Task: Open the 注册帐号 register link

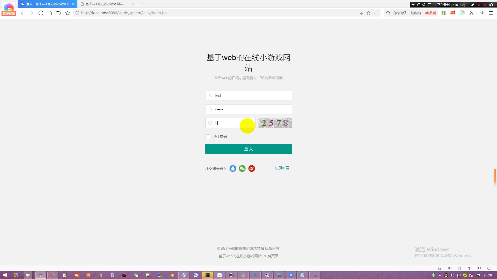Action: tap(282, 168)
